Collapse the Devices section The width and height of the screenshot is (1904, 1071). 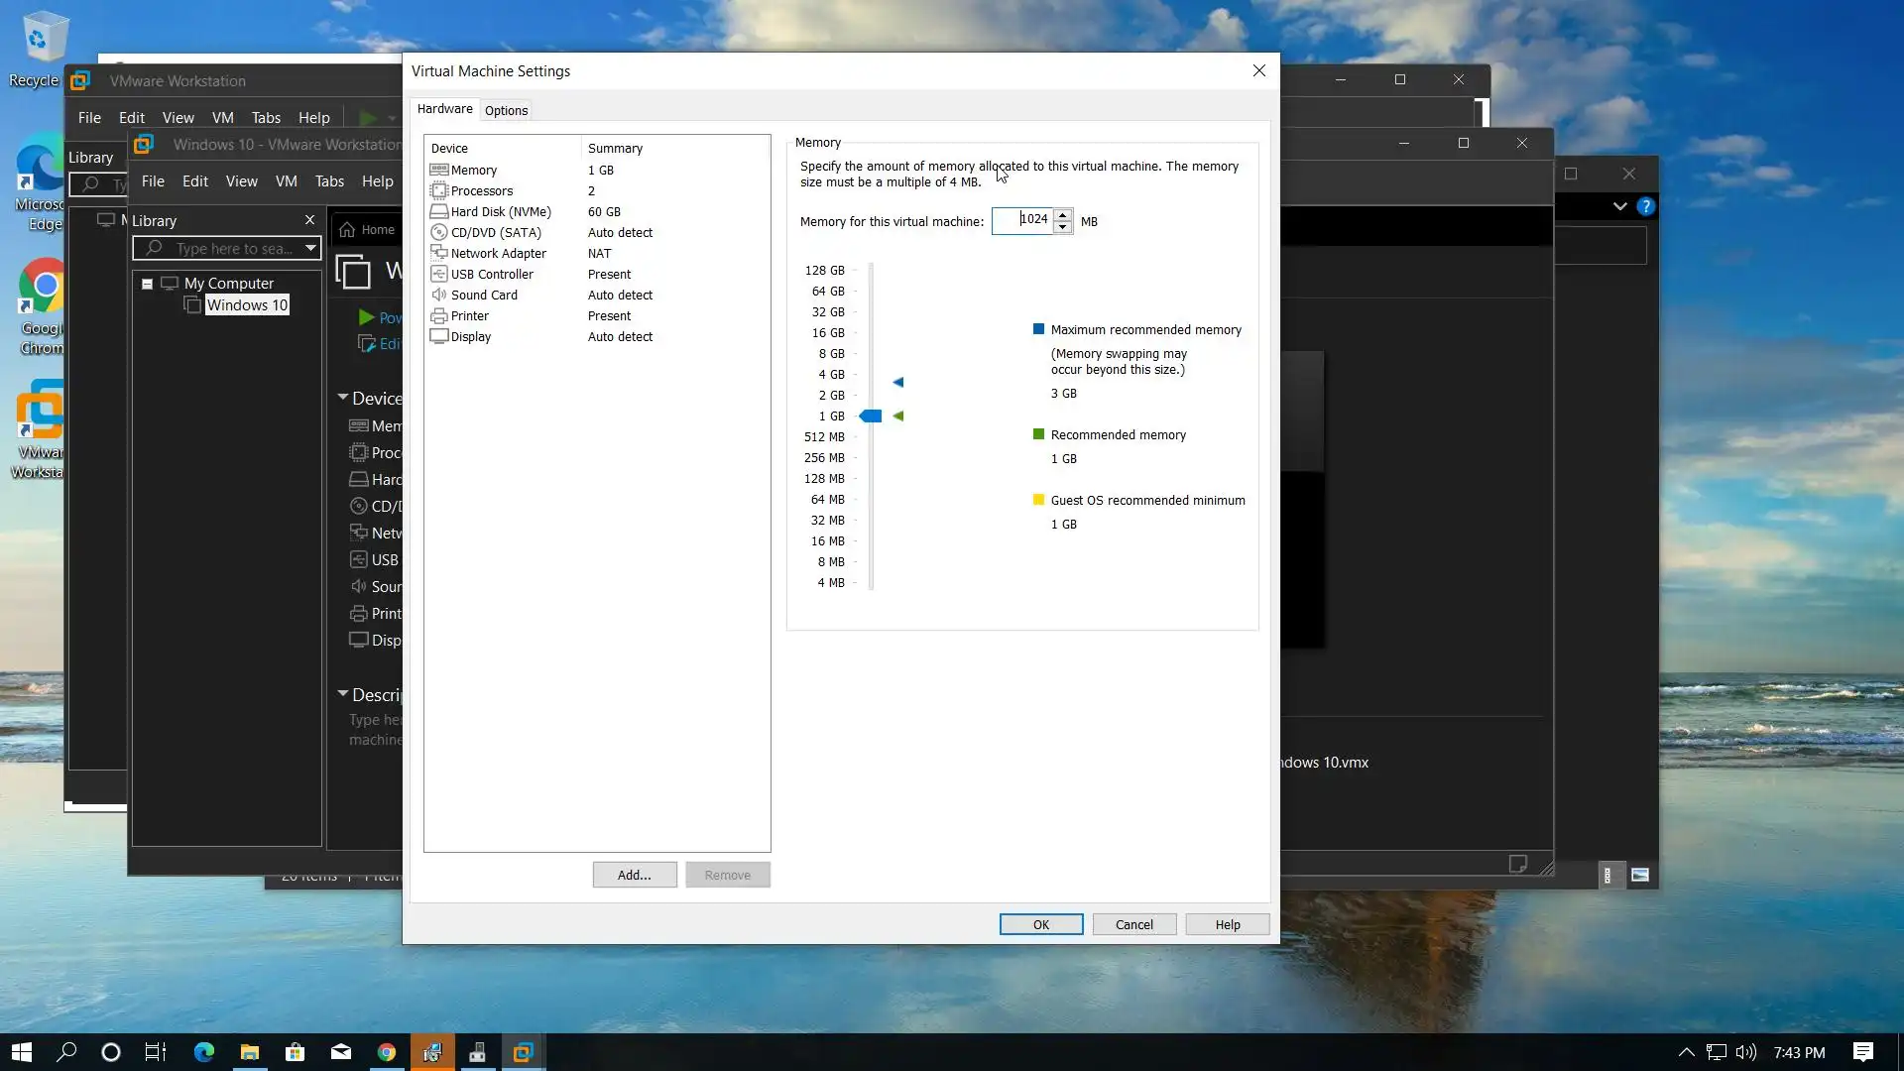[343, 398]
